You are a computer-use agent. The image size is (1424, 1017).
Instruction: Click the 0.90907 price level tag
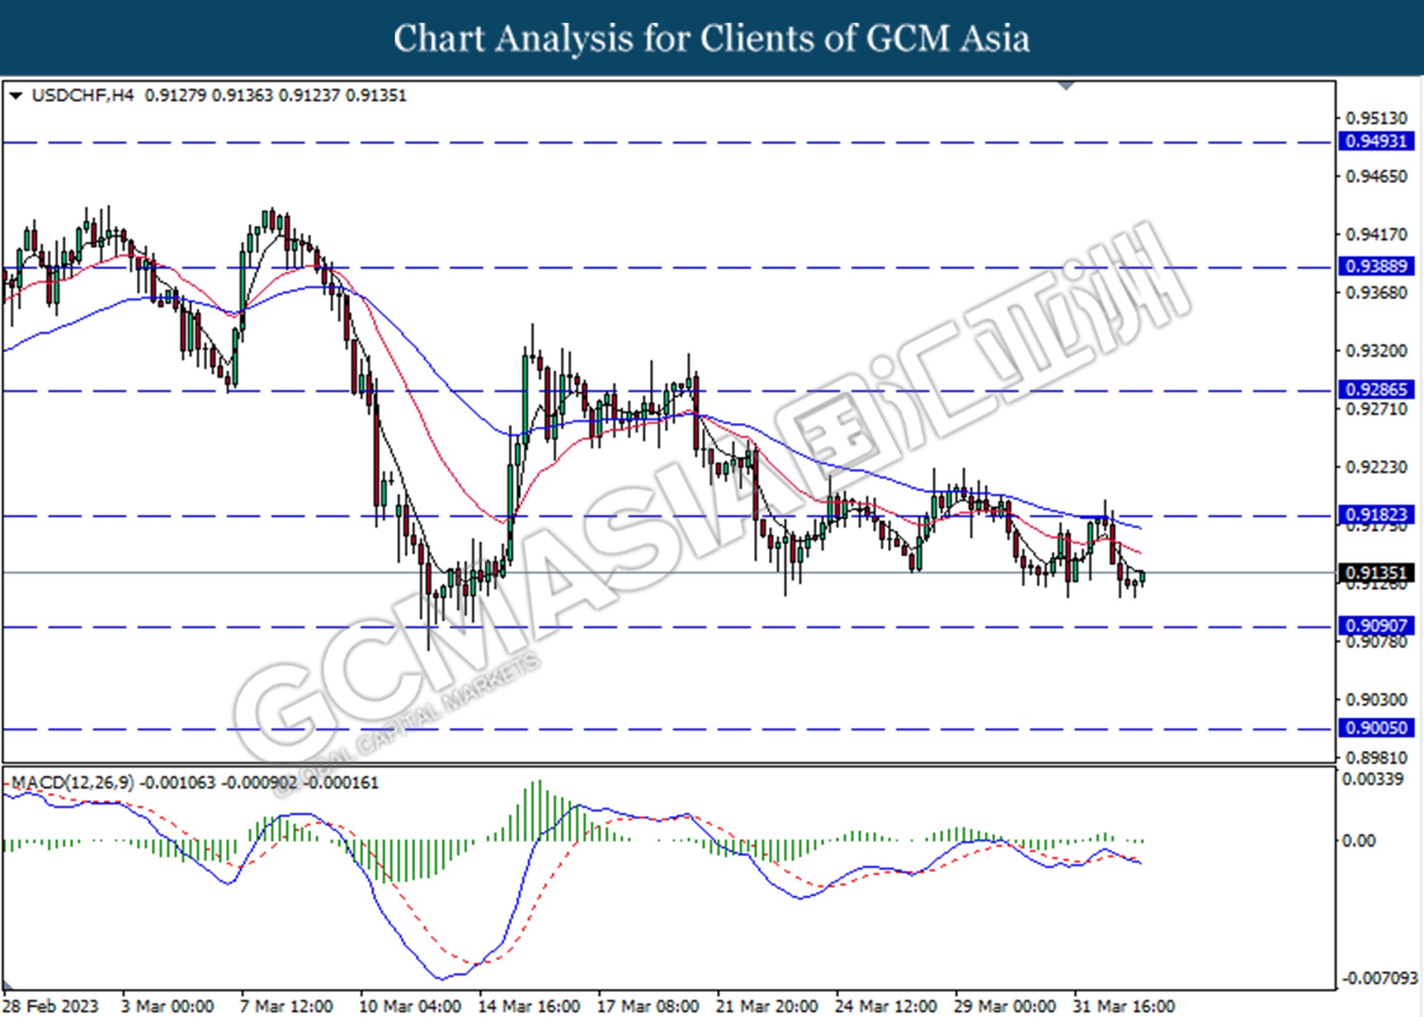pos(1376,625)
